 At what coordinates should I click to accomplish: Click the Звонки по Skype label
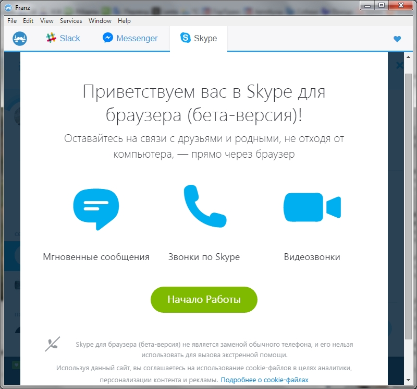click(204, 257)
